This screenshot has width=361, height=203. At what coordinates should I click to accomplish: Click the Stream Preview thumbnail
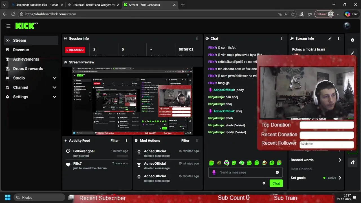[132, 101]
